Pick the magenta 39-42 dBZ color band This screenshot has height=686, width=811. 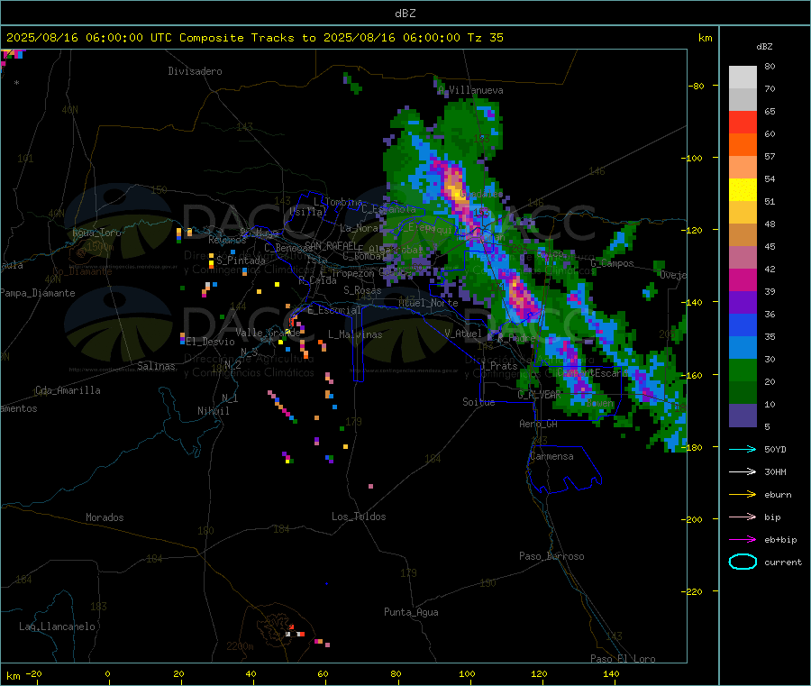(x=743, y=279)
